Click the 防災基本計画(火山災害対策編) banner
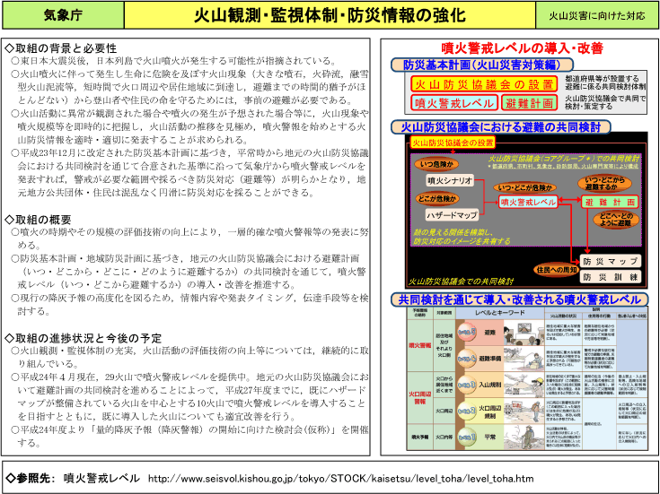The image size is (660, 494). coord(482,65)
